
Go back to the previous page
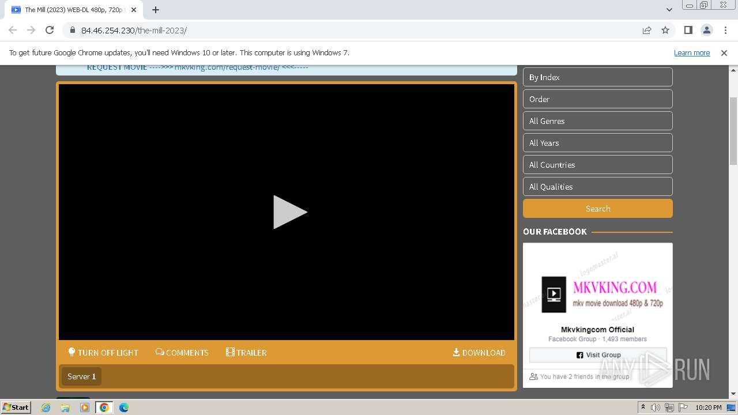[x=13, y=30]
